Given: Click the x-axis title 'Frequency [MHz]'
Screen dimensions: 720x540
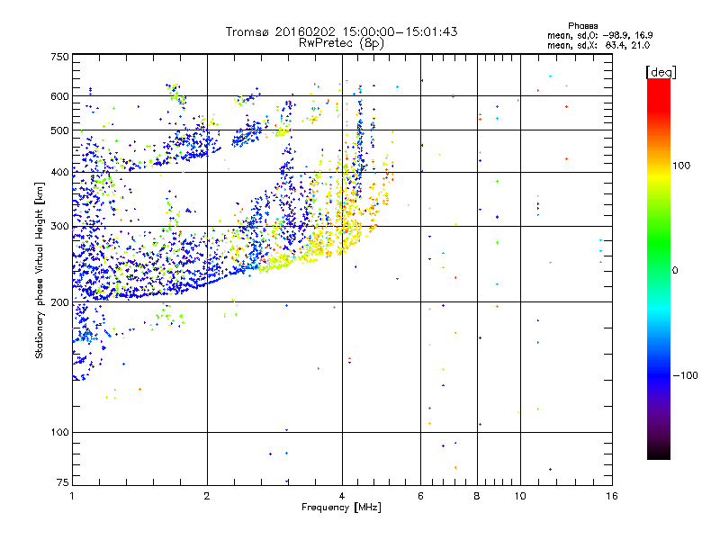Looking at the screenshot, I should tap(341, 508).
